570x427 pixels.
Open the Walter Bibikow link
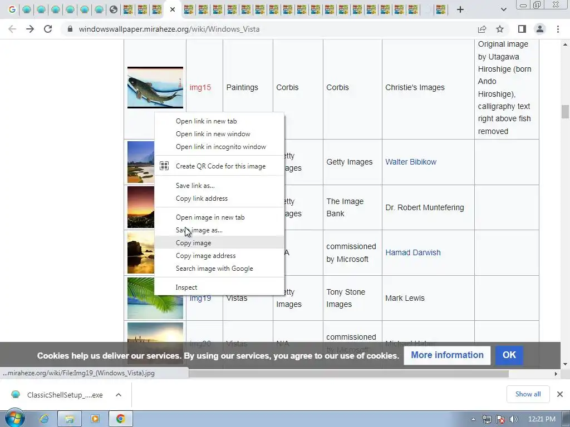pyautogui.click(x=411, y=162)
